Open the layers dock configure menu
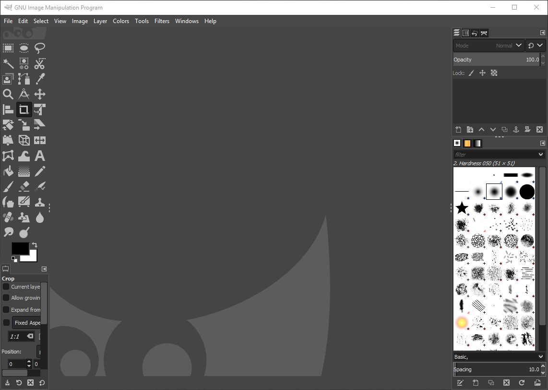Screen dimensions: 548x390 point(542,33)
